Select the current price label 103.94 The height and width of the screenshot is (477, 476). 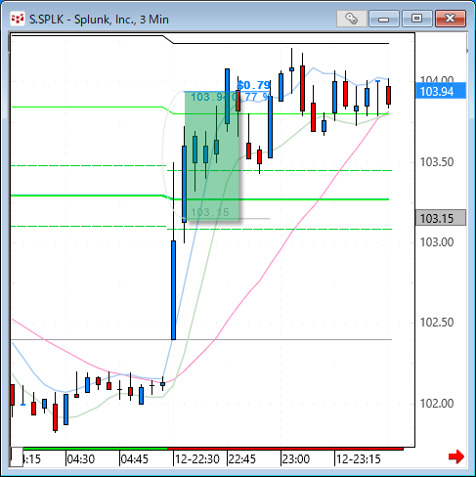pyautogui.click(x=441, y=91)
